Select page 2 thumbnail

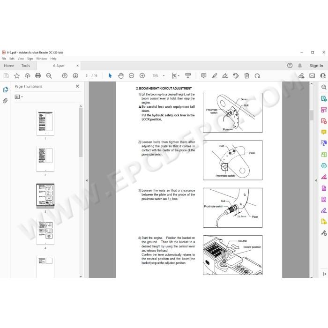point(45,159)
